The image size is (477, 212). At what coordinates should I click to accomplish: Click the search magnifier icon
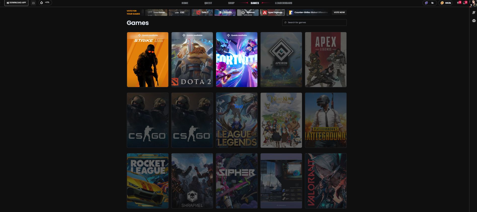(x=285, y=22)
